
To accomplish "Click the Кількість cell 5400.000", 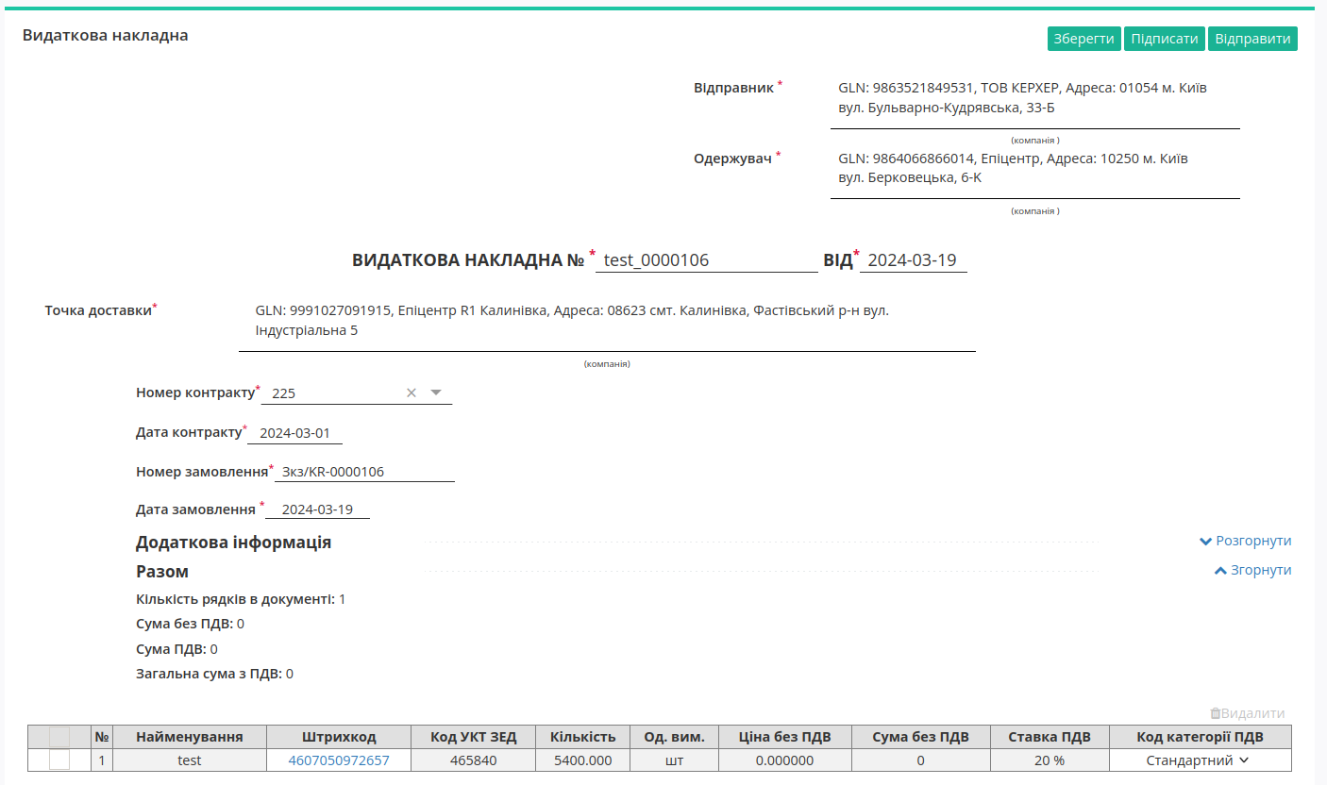I will [x=583, y=760].
